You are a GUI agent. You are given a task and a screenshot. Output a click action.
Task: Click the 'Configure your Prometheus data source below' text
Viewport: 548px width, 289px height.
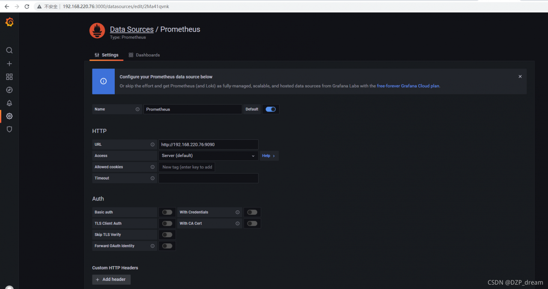pos(166,77)
